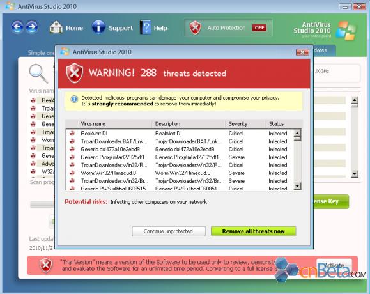Open Support via the info icon
The height and width of the screenshot is (294, 370).
tap(98, 27)
